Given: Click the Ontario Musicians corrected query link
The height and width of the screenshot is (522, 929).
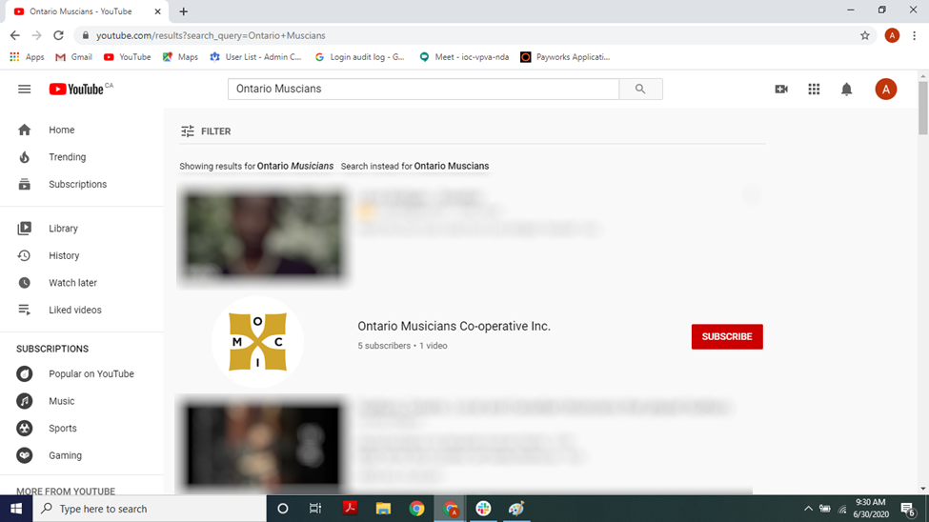Looking at the screenshot, I should [295, 166].
